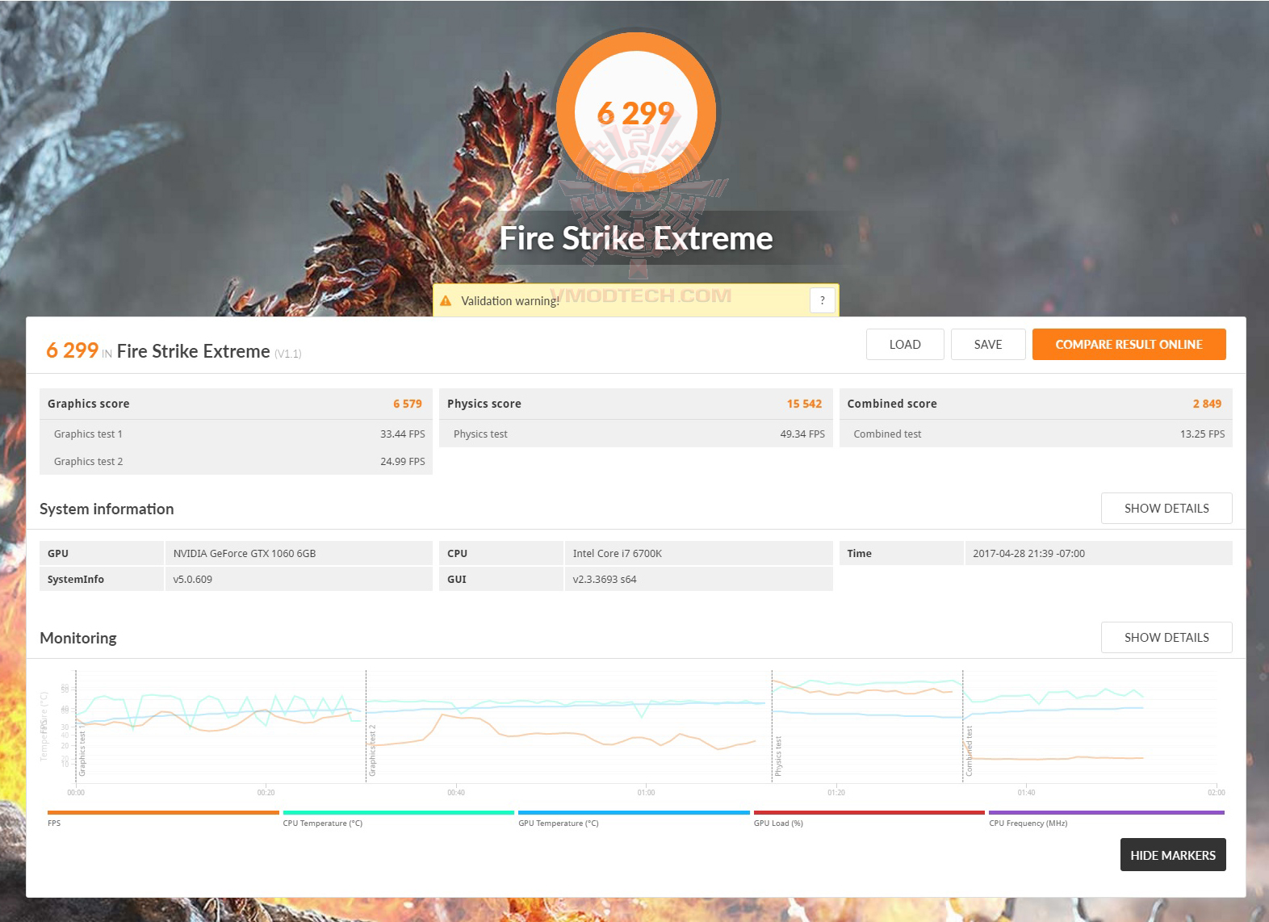Click the SAVE button
The image size is (1269, 922).
988,344
